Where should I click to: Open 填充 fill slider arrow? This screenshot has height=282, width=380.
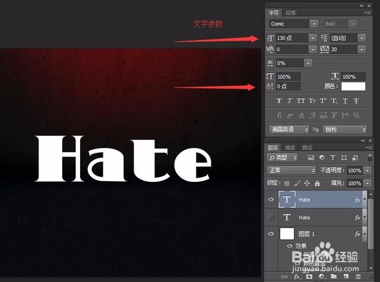[x=368, y=183]
